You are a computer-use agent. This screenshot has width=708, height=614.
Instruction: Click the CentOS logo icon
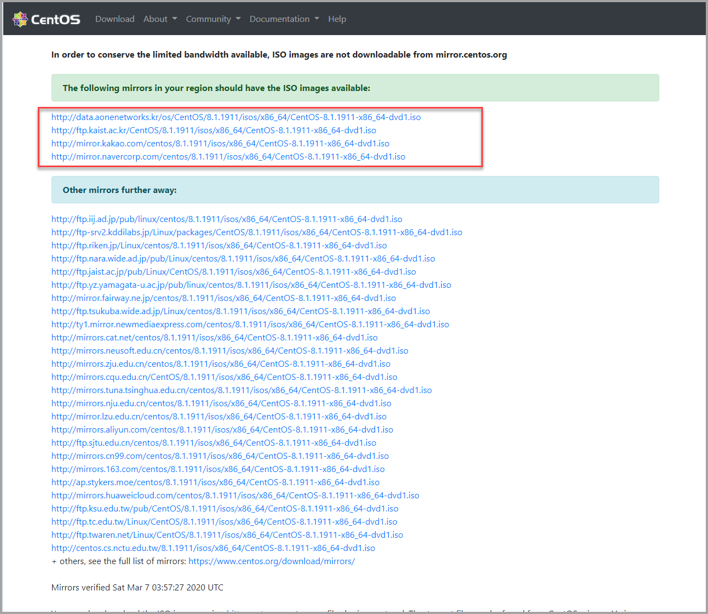point(20,19)
